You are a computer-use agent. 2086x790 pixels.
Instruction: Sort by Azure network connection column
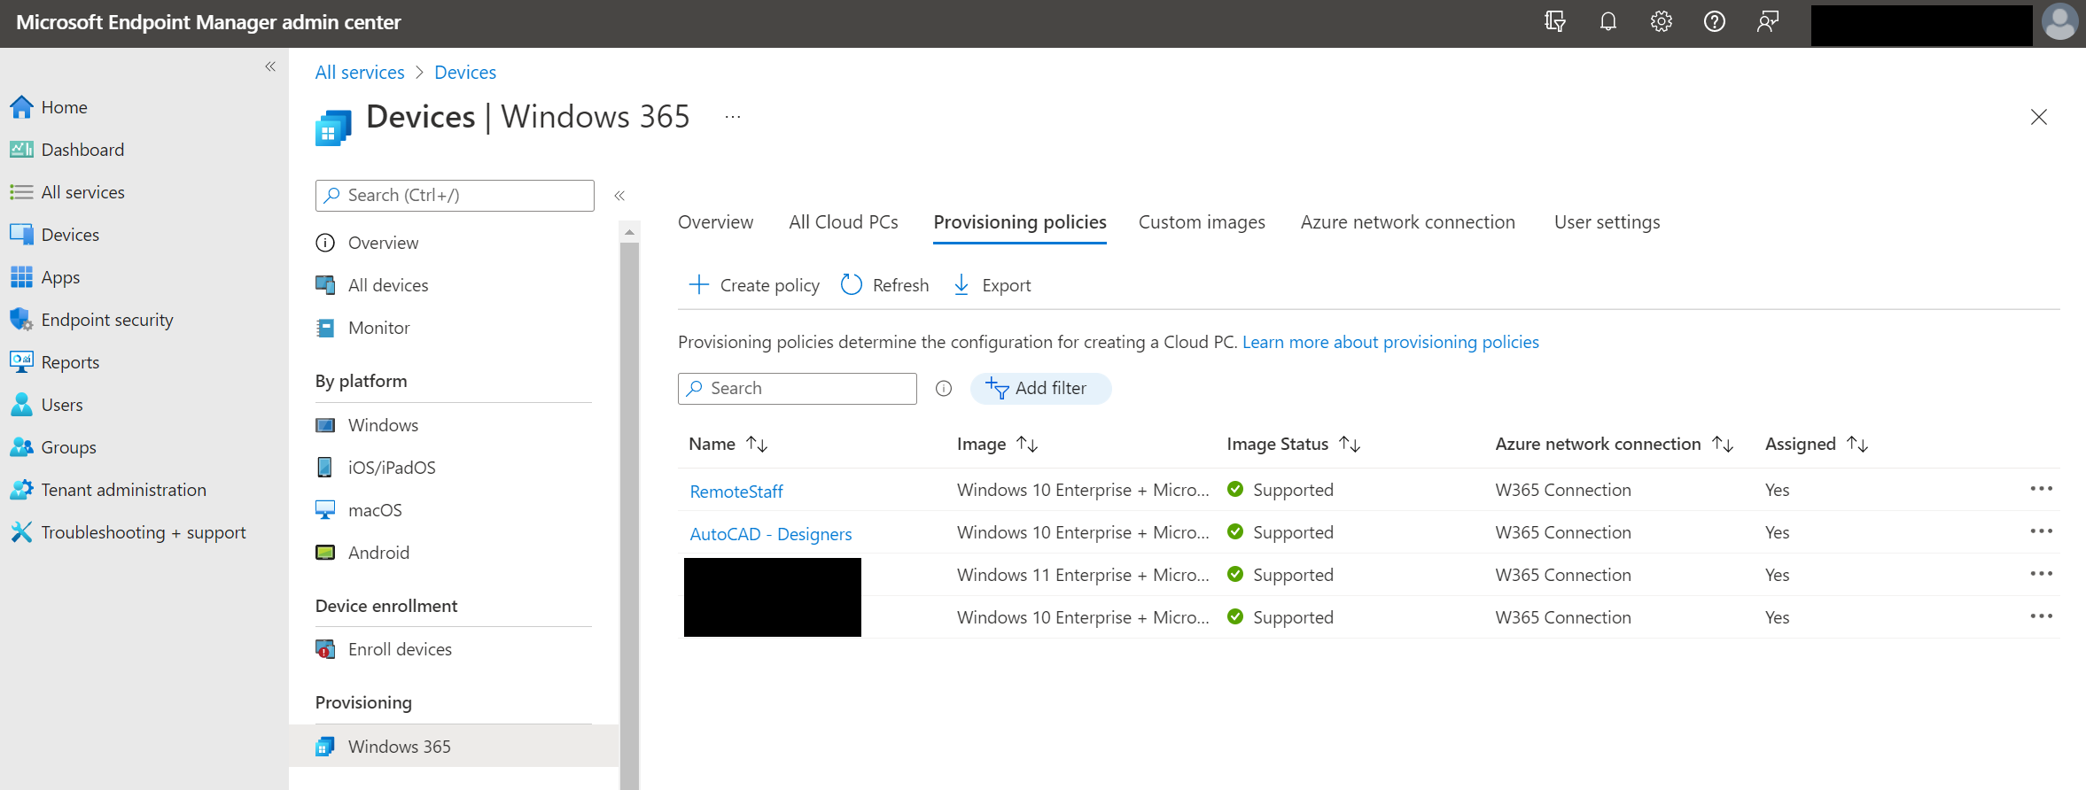click(1615, 444)
